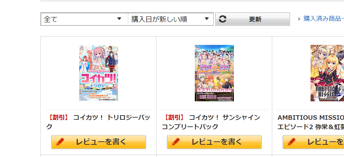Click the コイカツ！トリロジー cover thumbnail
The image size is (344, 157).
99,73
